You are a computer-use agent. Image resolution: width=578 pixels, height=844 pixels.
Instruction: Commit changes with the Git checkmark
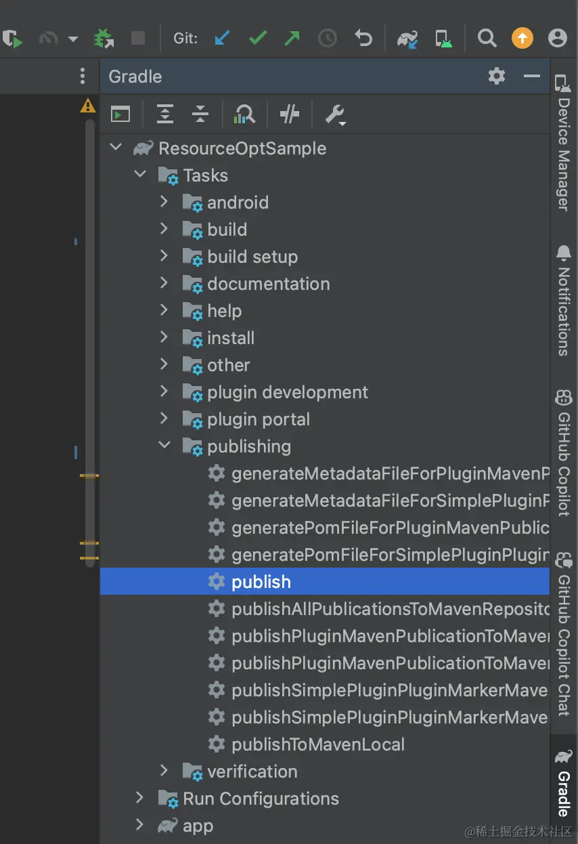pyautogui.click(x=257, y=38)
